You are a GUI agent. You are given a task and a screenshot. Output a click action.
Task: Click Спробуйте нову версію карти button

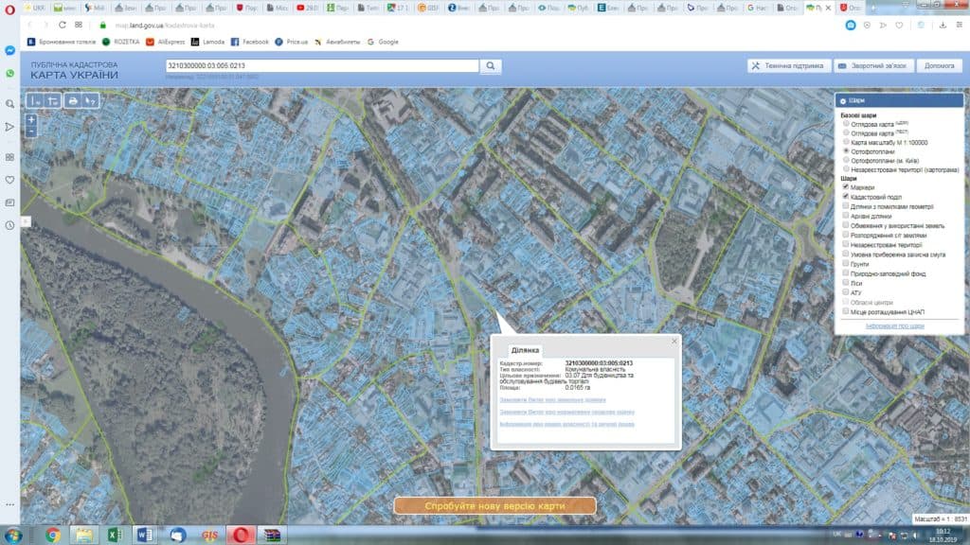(494, 506)
